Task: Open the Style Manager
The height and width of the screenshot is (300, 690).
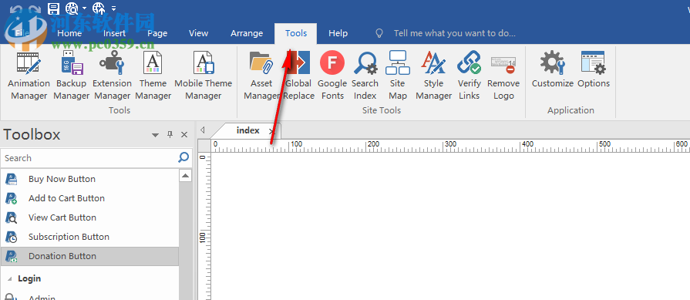Action: [x=433, y=76]
